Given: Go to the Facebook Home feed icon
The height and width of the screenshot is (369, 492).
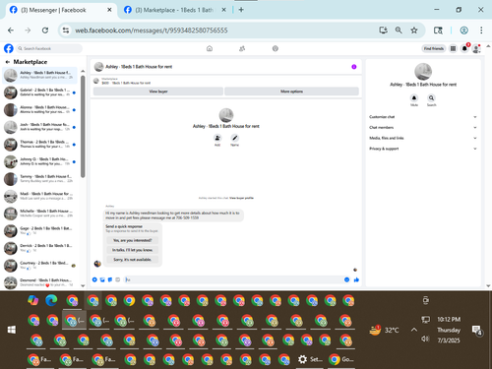Looking at the screenshot, I should tap(210, 48).
